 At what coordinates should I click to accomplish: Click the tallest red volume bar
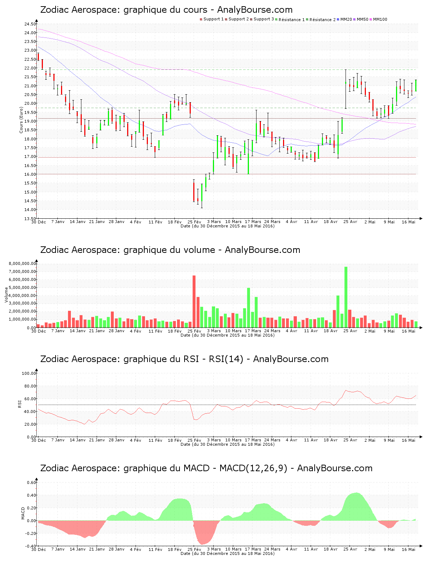[x=194, y=301]
